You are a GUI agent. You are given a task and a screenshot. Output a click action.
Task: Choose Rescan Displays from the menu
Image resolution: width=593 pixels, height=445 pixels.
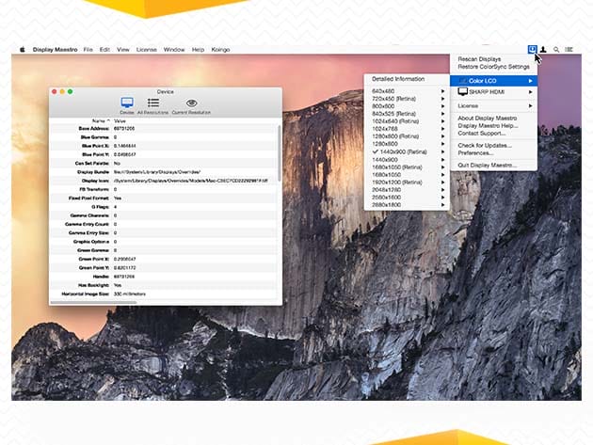(481, 59)
